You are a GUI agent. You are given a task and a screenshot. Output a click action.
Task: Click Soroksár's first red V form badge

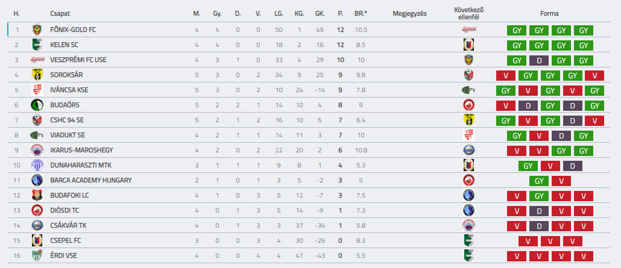pyautogui.click(x=506, y=75)
